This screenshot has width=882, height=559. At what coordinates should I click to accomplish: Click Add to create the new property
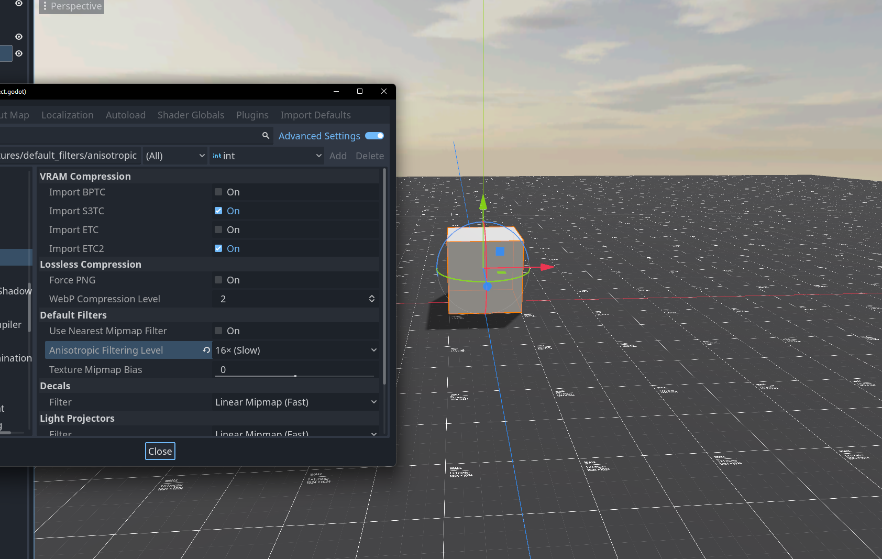tap(338, 156)
